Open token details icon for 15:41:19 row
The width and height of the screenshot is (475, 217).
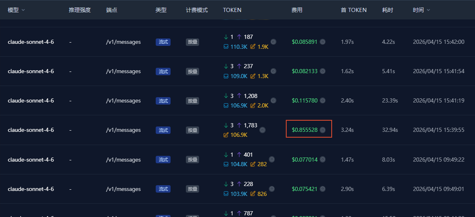(x=273, y=100)
